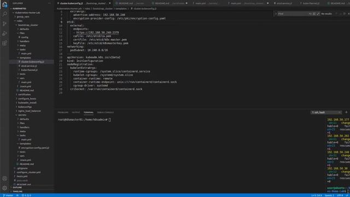Click the roles breadcrumb segment
Viewport: 350px width, 197px height.
point(87,9)
